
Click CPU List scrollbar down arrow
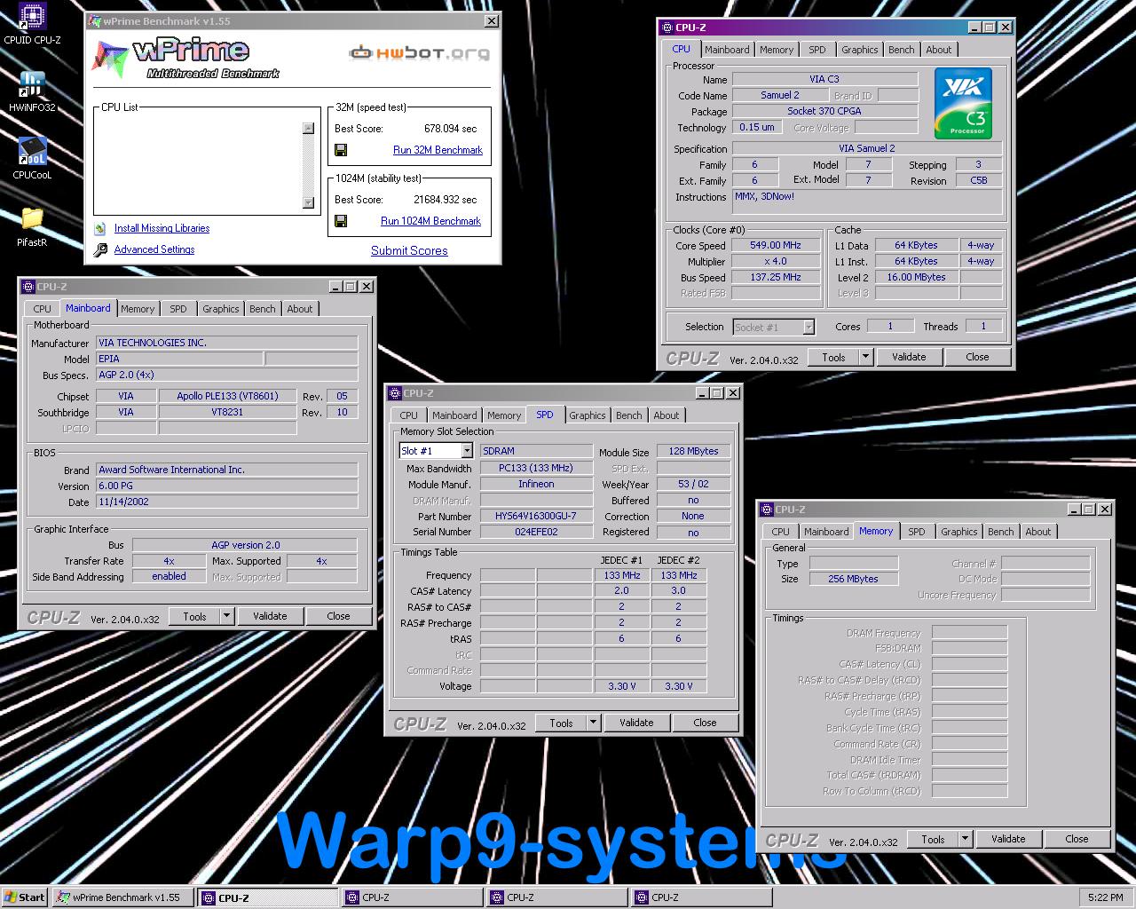[x=308, y=202]
